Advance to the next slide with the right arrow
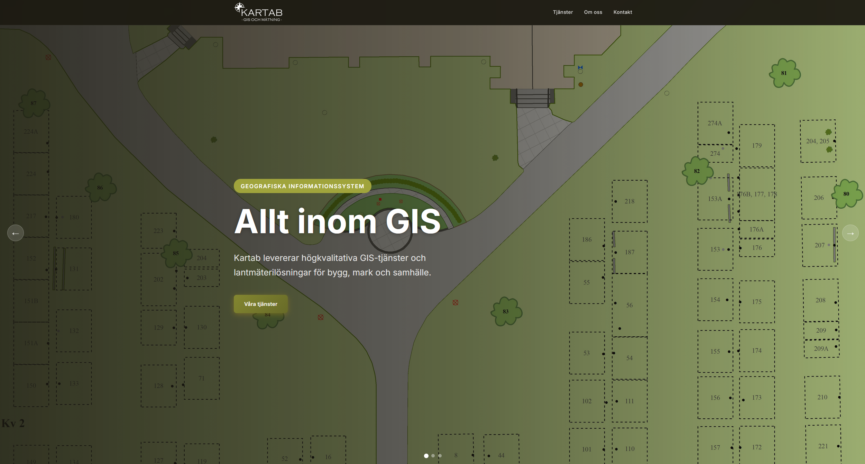 coord(850,233)
